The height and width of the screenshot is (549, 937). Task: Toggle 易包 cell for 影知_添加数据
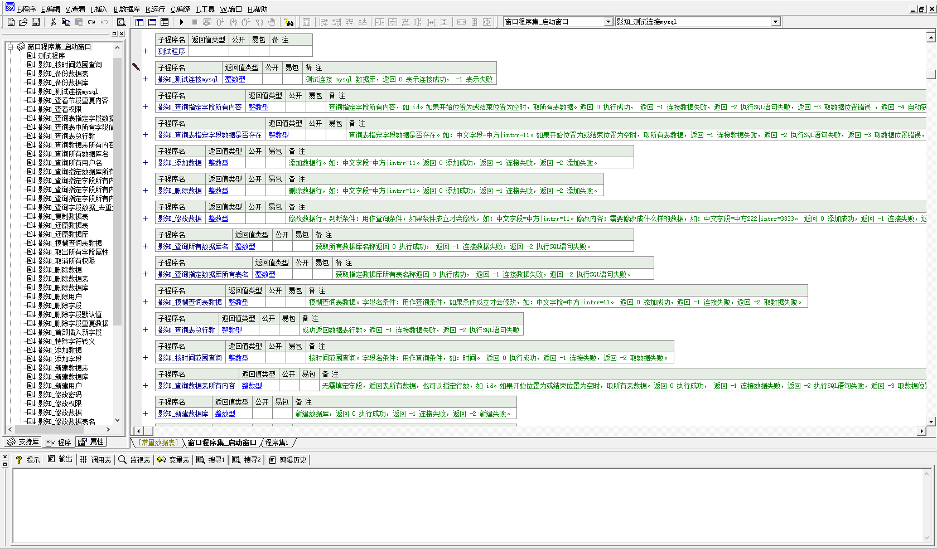(x=275, y=163)
